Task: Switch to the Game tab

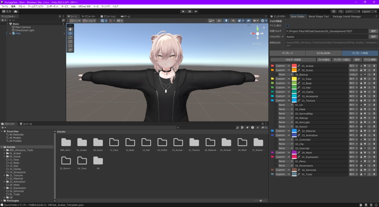Action: [x=125, y=16]
